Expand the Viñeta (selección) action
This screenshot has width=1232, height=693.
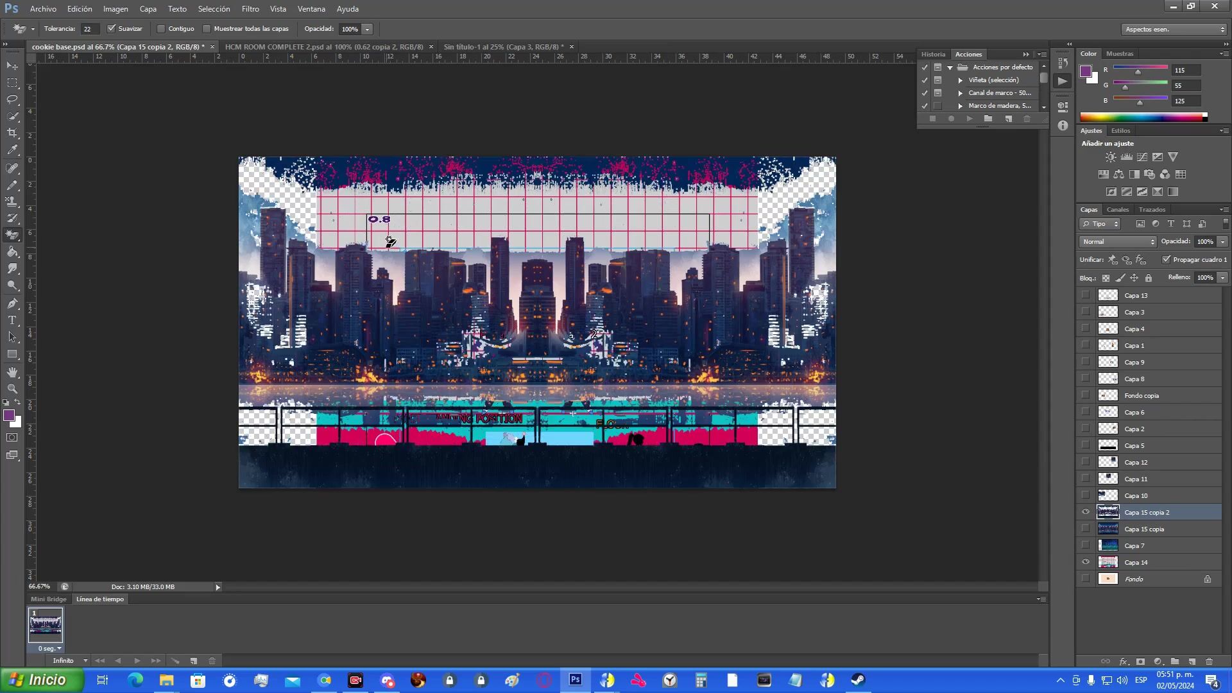pos(961,80)
